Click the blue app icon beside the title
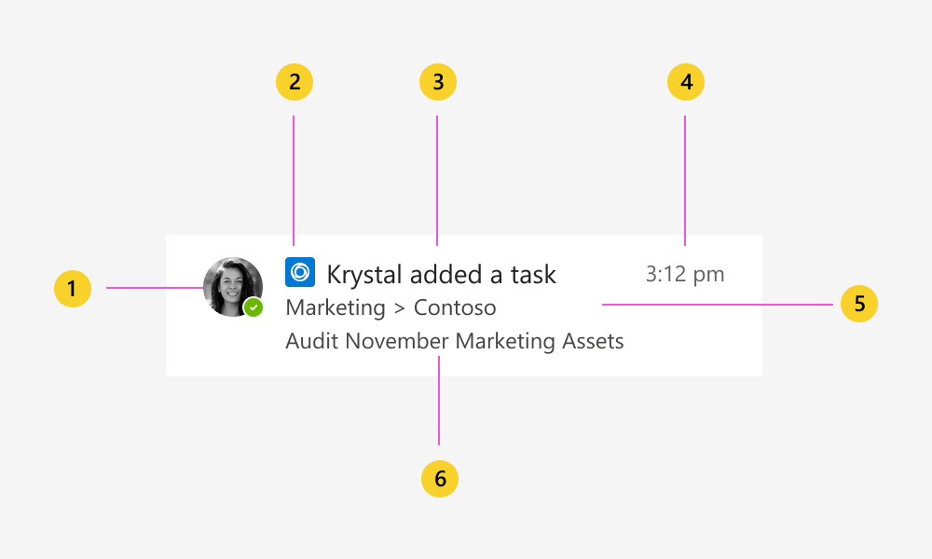This screenshot has width=932, height=559. pos(301,271)
